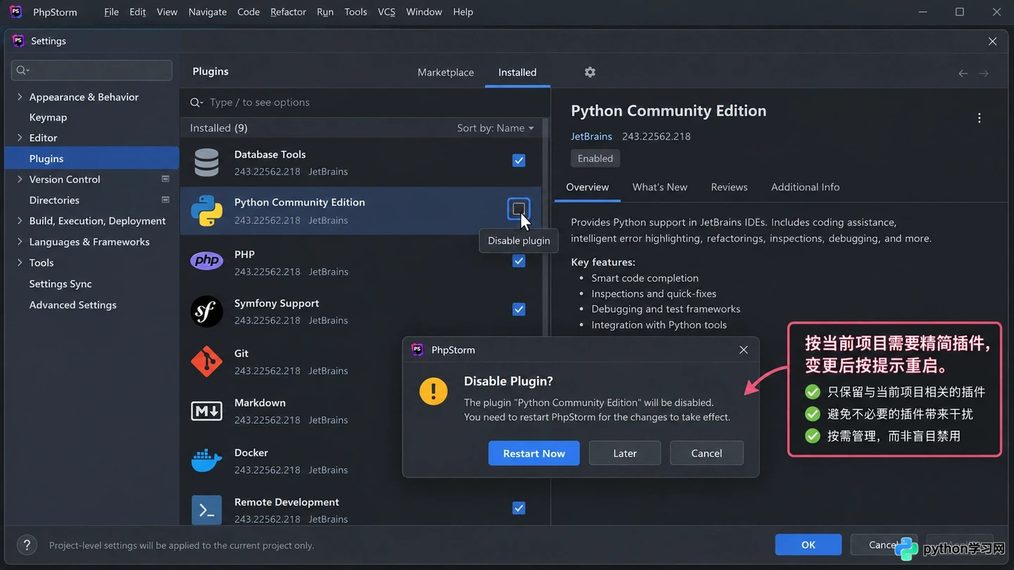1014x570 pixels.
Task: Focus the plugin filter search box
Action: point(365,103)
